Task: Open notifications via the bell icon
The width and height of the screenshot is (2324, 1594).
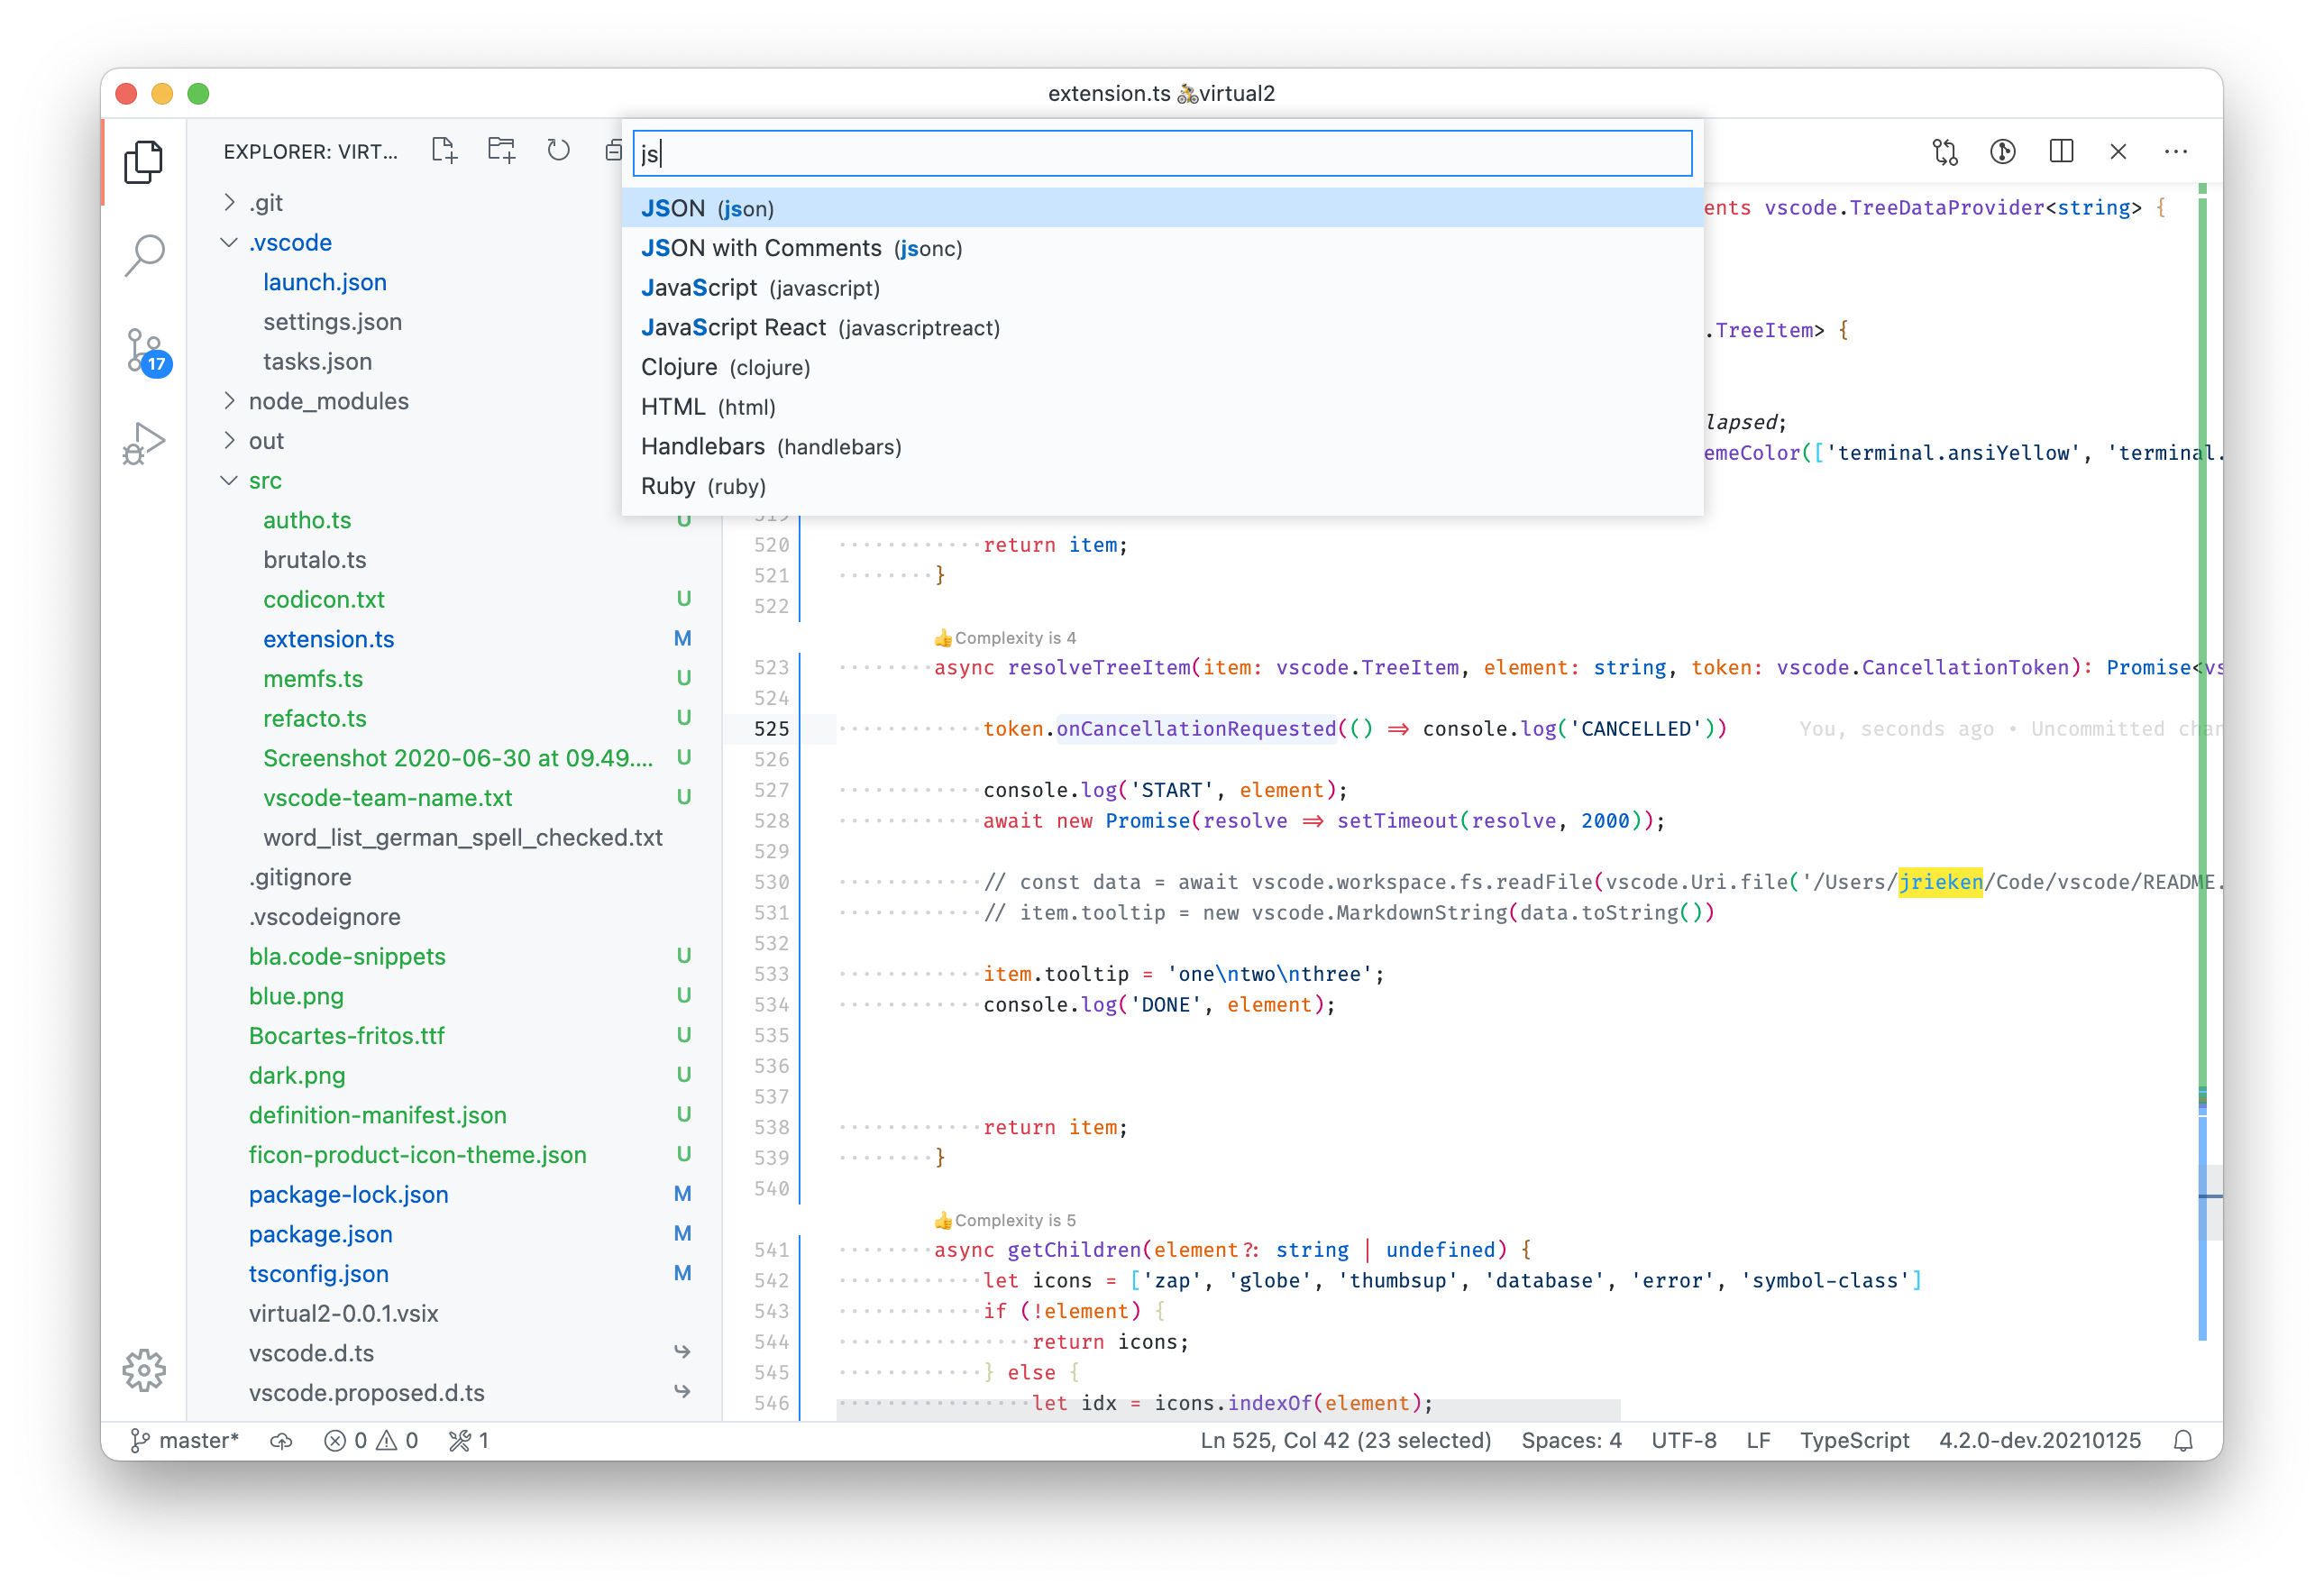Action: tap(2183, 1440)
